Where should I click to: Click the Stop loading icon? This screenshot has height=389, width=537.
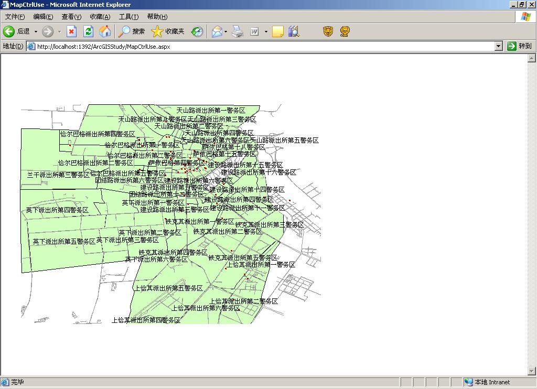71,31
